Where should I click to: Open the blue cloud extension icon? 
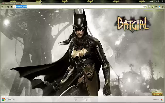click(x=160, y=7)
